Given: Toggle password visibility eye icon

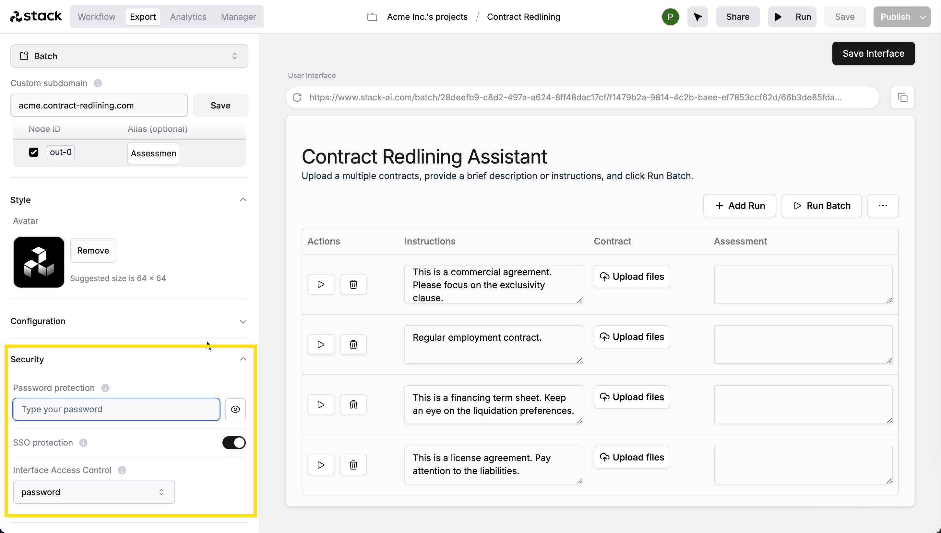Looking at the screenshot, I should pyautogui.click(x=235, y=409).
